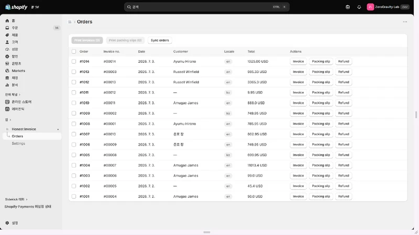Check the box for order #1011
Screen dimensions: 419x235
click(x=74, y=92)
